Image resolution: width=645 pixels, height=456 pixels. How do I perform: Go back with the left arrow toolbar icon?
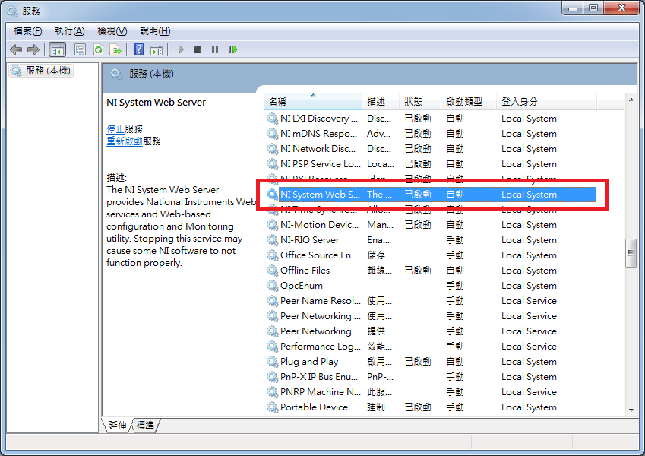(16, 50)
